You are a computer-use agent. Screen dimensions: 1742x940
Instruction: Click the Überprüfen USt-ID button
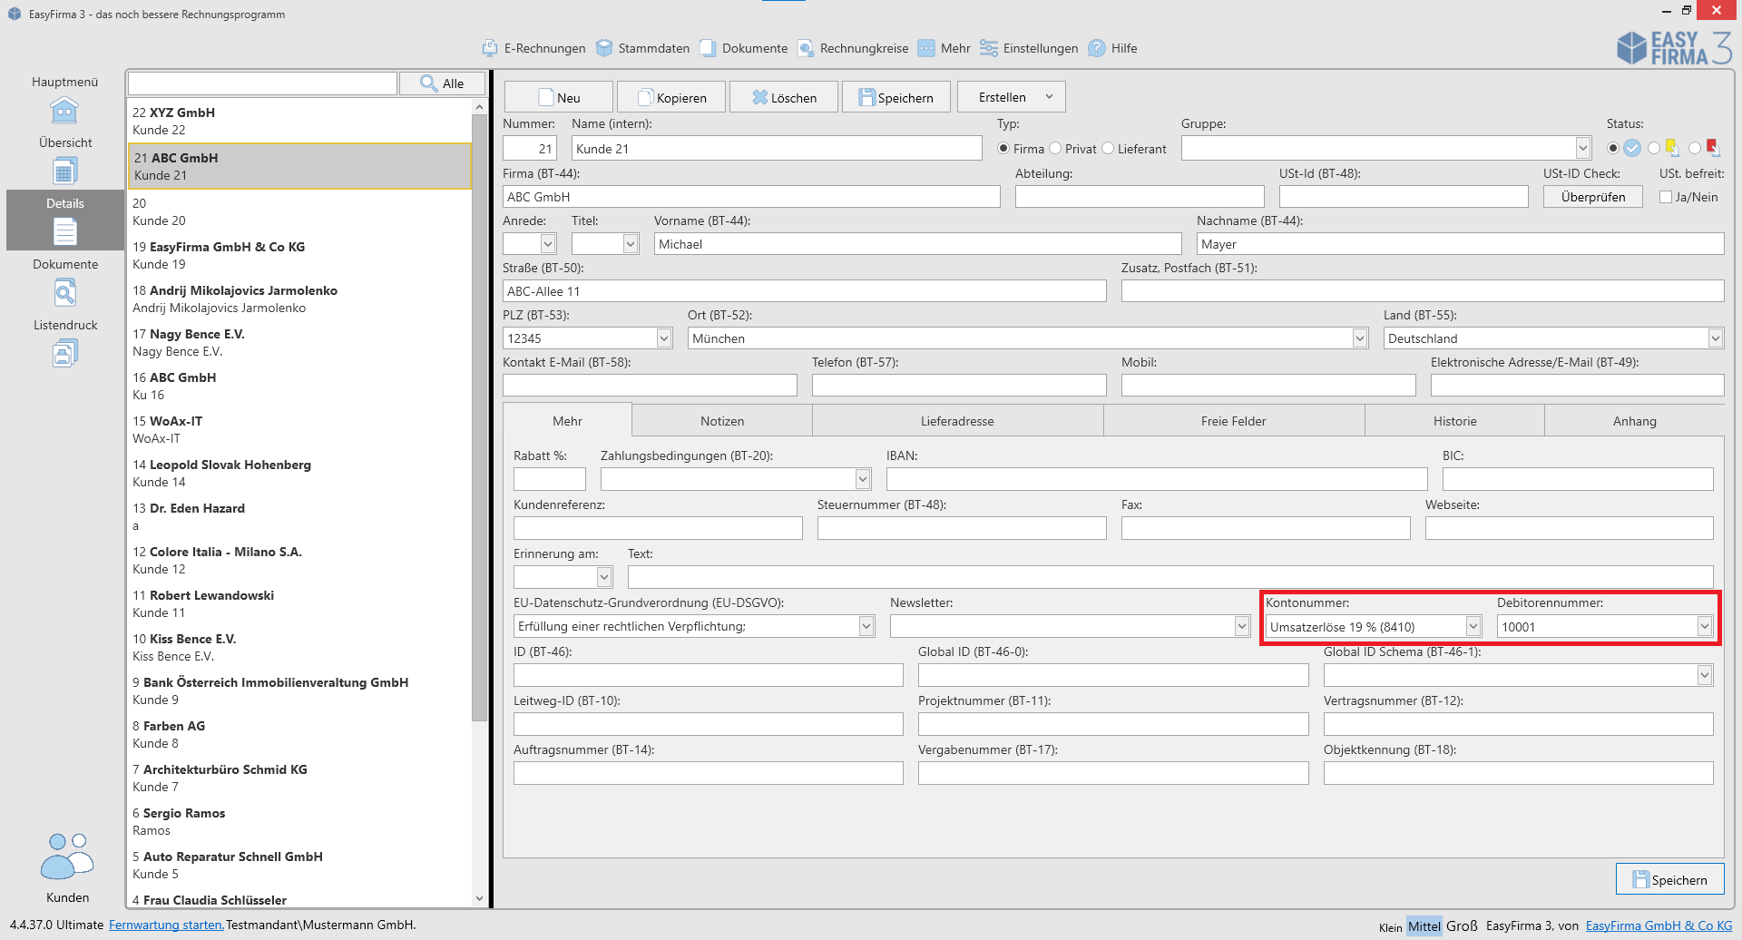point(1592,197)
